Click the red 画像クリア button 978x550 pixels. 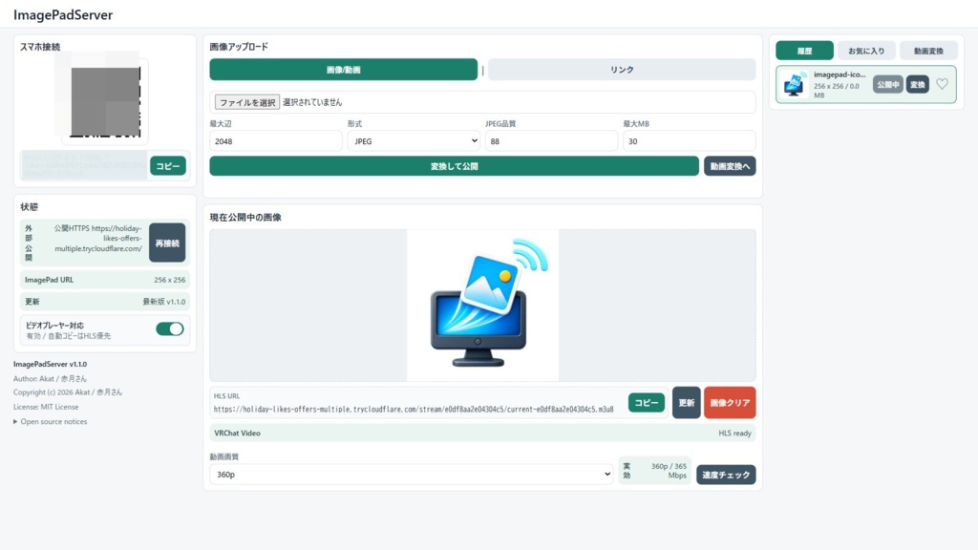pos(730,403)
